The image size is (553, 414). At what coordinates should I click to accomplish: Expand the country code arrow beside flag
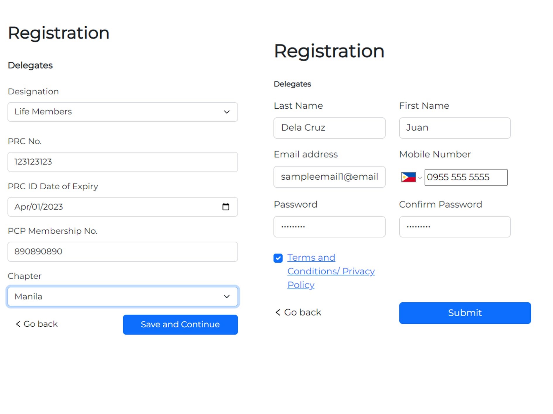click(420, 178)
